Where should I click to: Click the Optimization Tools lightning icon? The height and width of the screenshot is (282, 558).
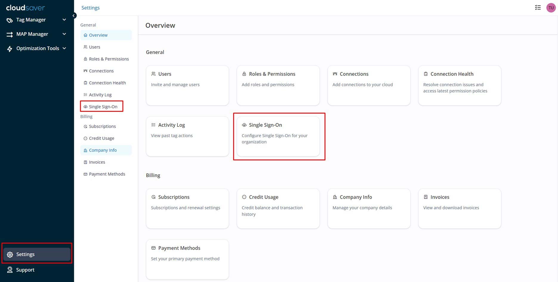(x=10, y=48)
